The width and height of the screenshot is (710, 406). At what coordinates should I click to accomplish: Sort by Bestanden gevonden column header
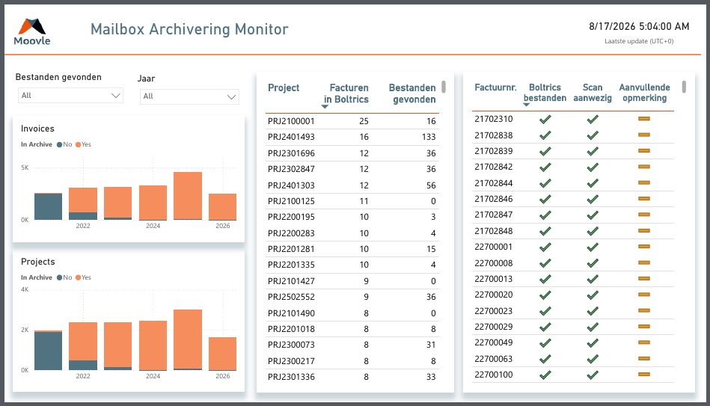coord(412,93)
